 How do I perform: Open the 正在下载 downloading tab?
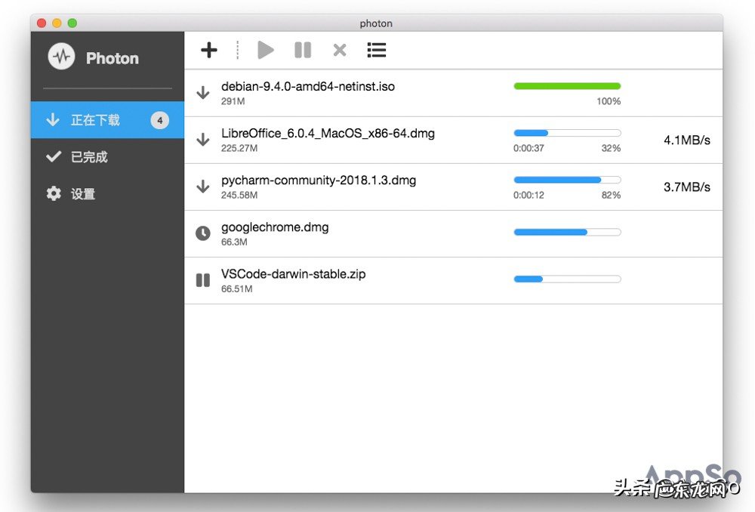[107, 120]
